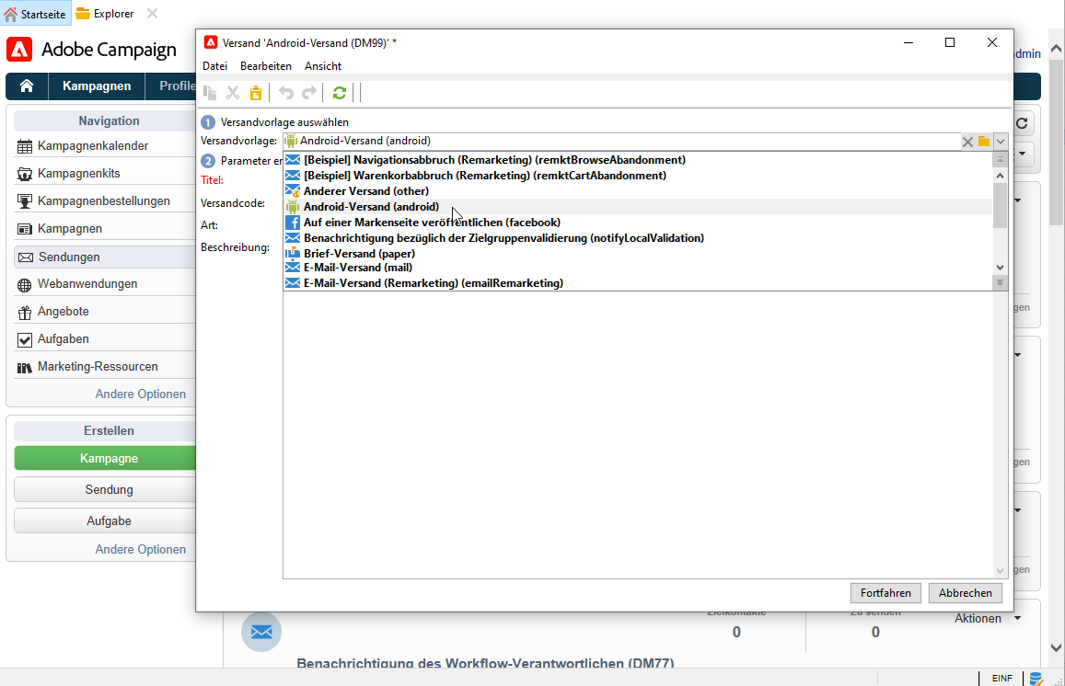Screen dimensions: 1065x686
Task: Click background refresh button behind dialog
Action: click(x=1023, y=123)
